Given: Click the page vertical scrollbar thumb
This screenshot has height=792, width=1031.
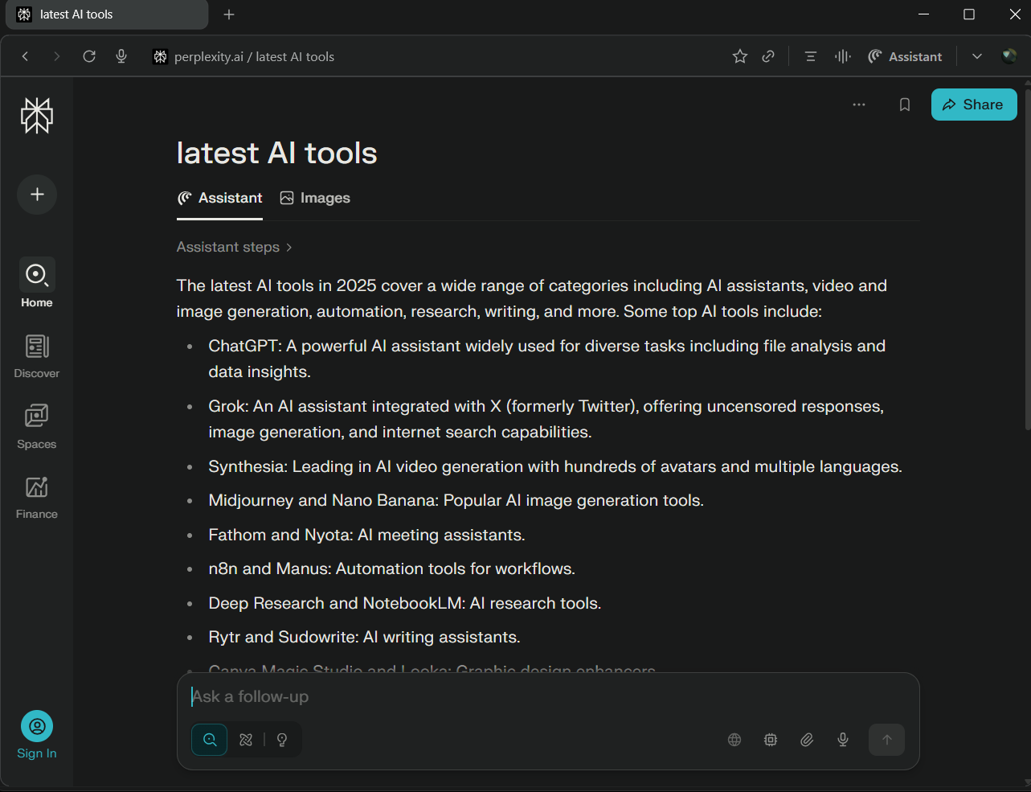Looking at the screenshot, I should [x=1027, y=257].
